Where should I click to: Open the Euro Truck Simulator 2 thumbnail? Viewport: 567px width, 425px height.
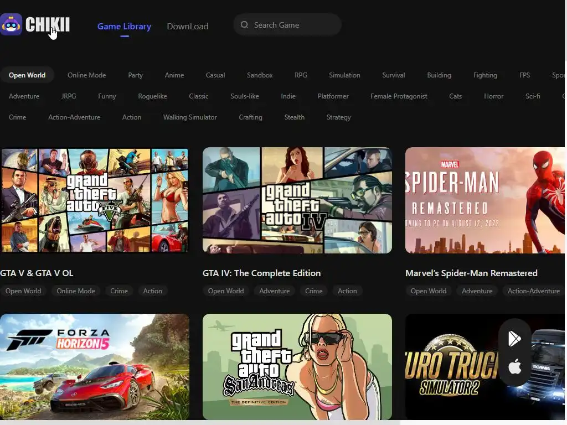485,366
